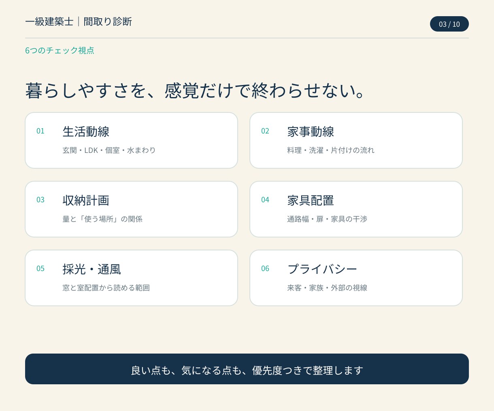Click the number 05 on the 採光・通風 card
Image resolution: width=494 pixels, height=411 pixels.
point(40,268)
